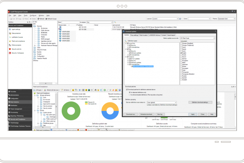The height and width of the screenshot is (163, 244).
Task: Open the All types filter dropdown
Action: pos(38,90)
